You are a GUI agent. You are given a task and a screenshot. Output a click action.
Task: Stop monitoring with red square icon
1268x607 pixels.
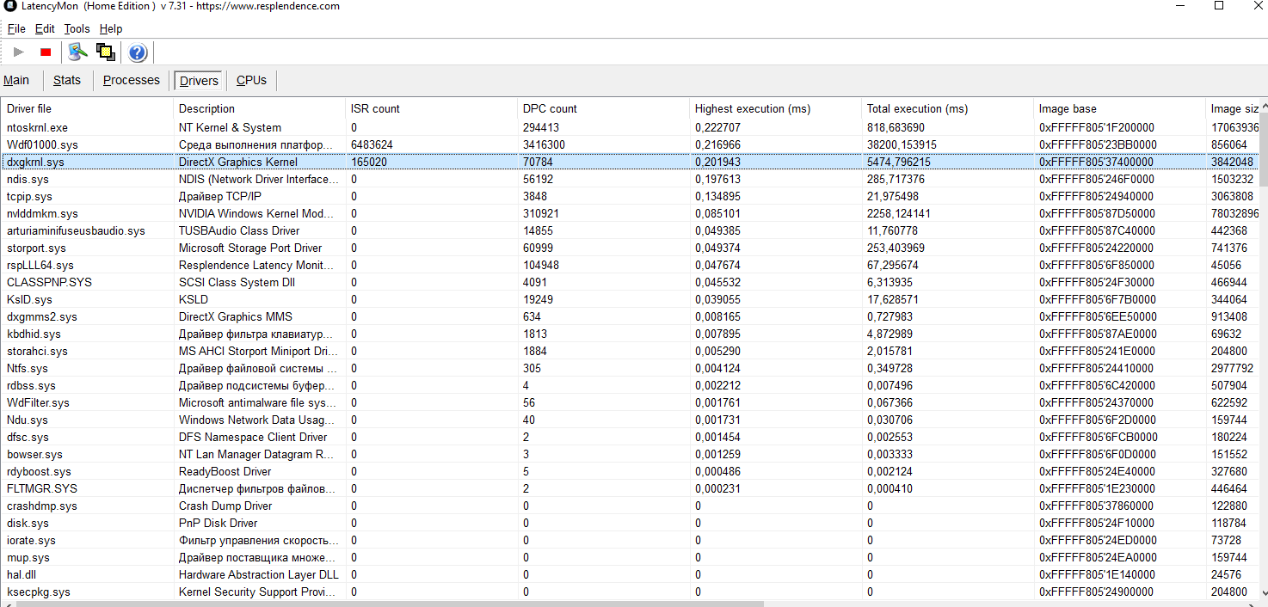(46, 52)
